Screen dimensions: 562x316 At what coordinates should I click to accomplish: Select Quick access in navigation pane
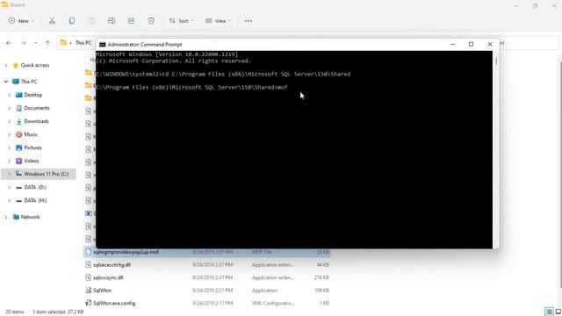point(35,65)
